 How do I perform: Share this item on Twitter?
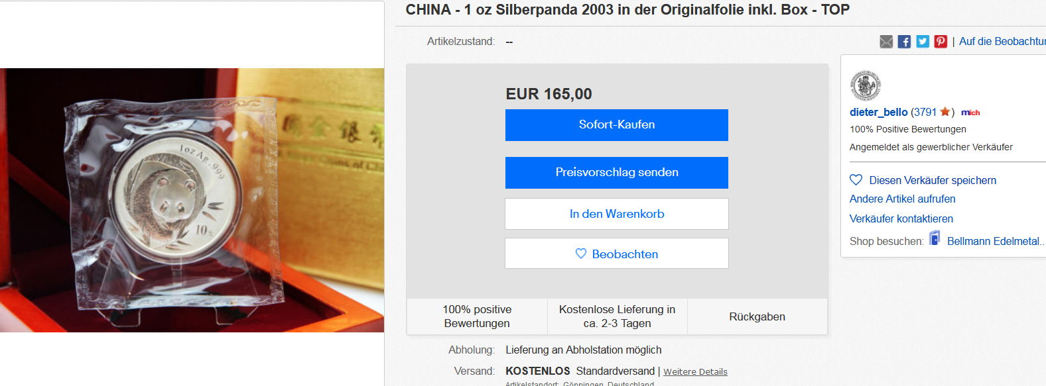point(923,42)
